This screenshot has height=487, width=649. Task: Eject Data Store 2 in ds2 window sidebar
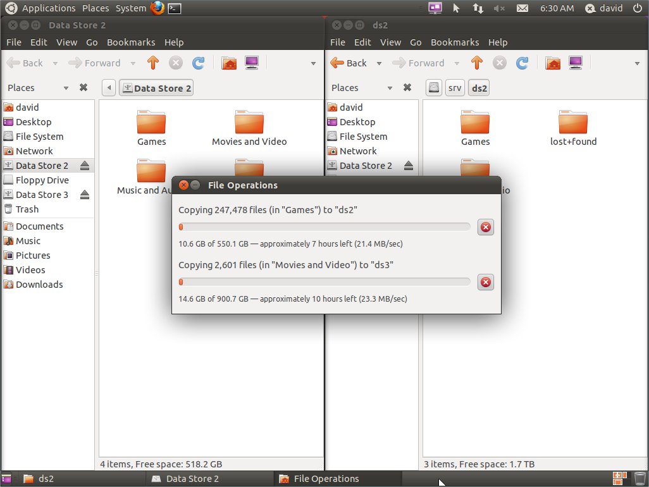pos(409,166)
